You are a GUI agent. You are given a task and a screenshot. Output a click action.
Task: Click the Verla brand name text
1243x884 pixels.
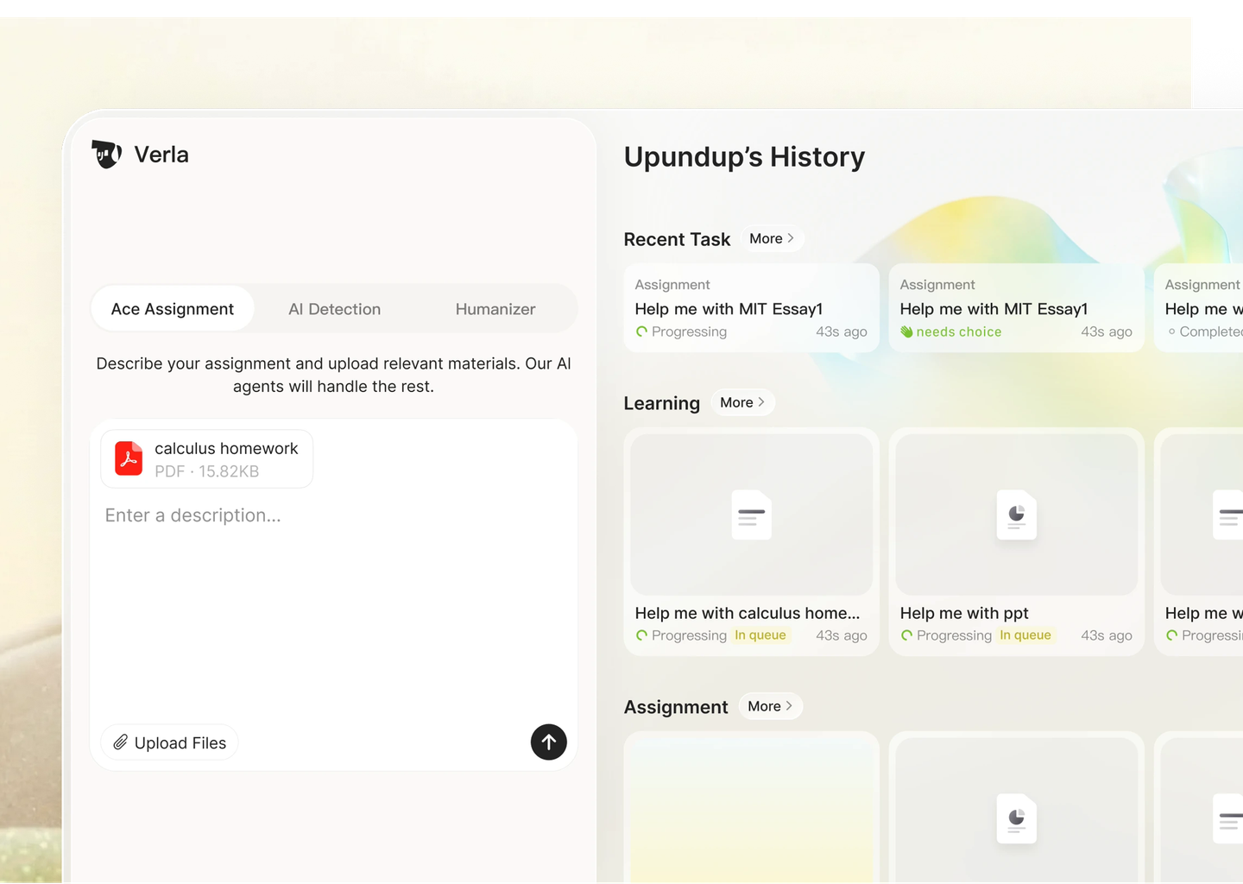[x=161, y=155]
